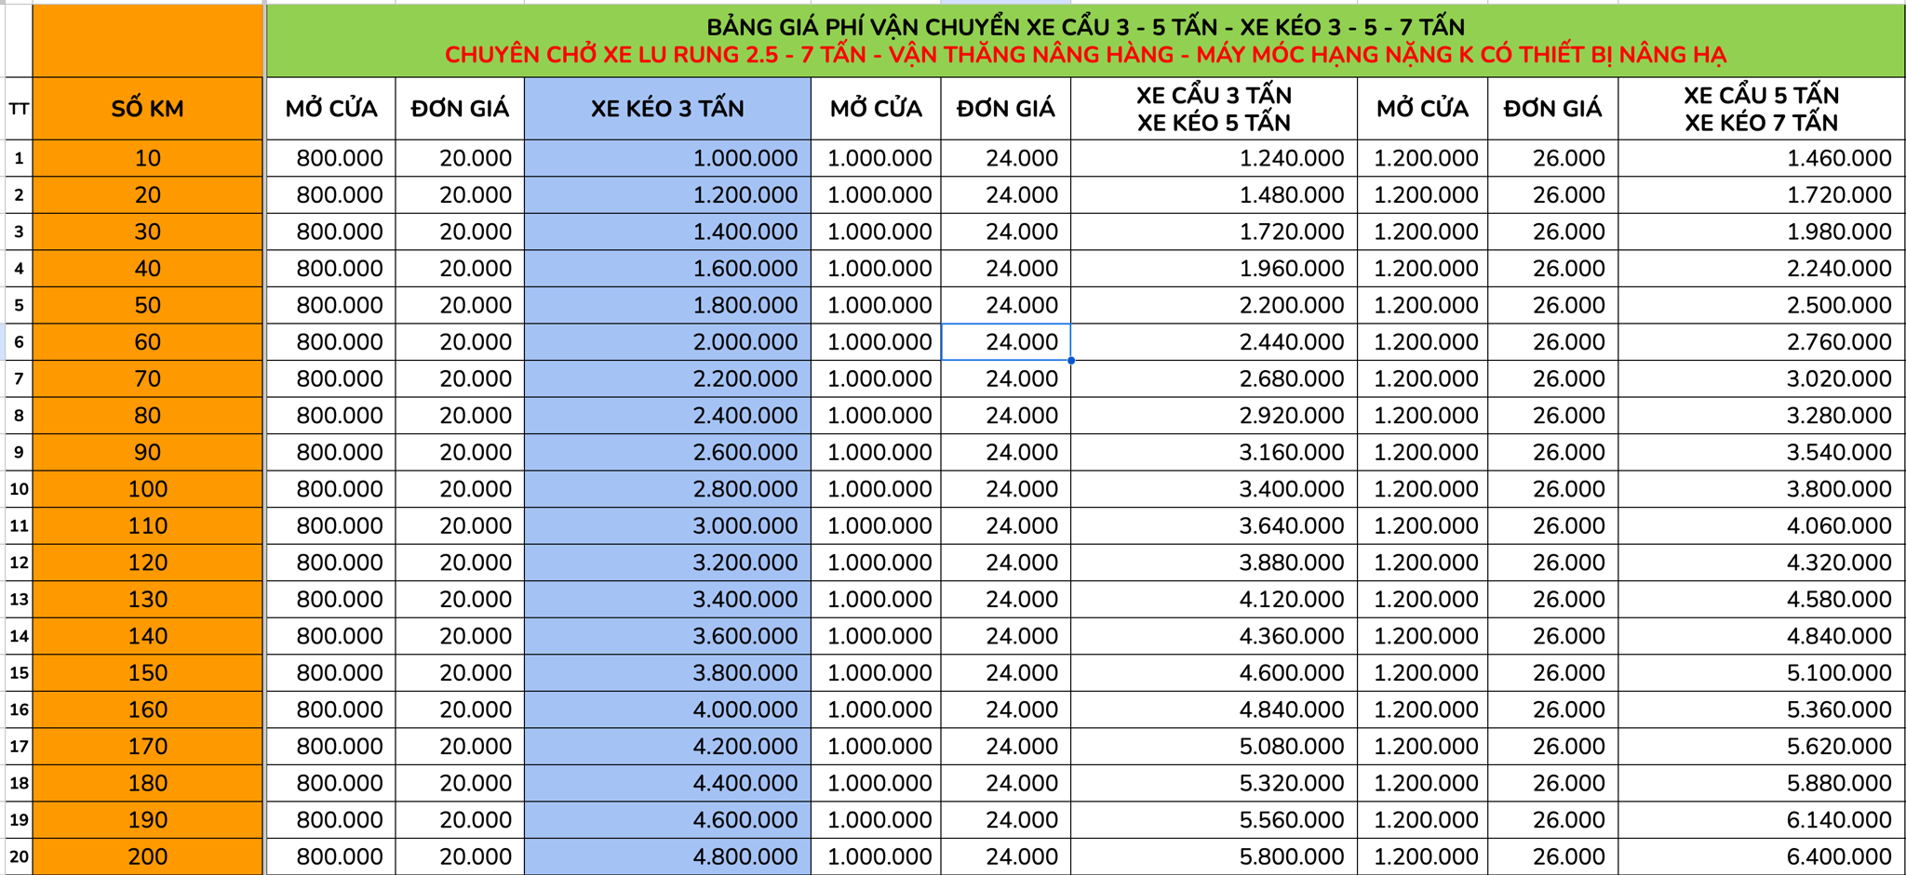
Task: Click the cell with value 2.760.000
Action: pyautogui.click(x=1761, y=342)
